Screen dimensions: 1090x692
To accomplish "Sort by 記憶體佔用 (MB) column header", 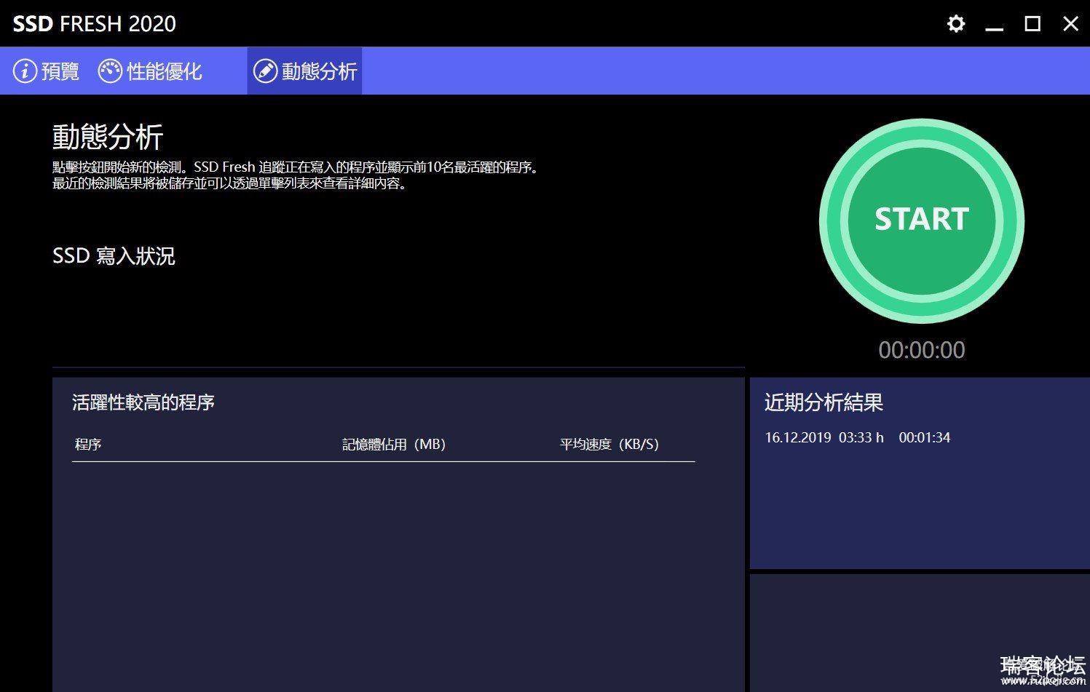I will pos(393,444).
